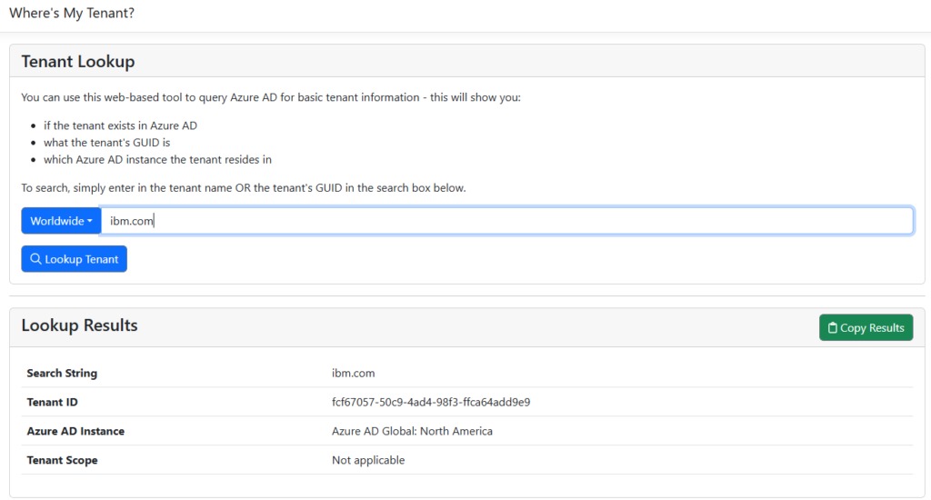Open the Worldwide region dropdown
This screenshot has height=500, width=931.
(x=61, y=221)
